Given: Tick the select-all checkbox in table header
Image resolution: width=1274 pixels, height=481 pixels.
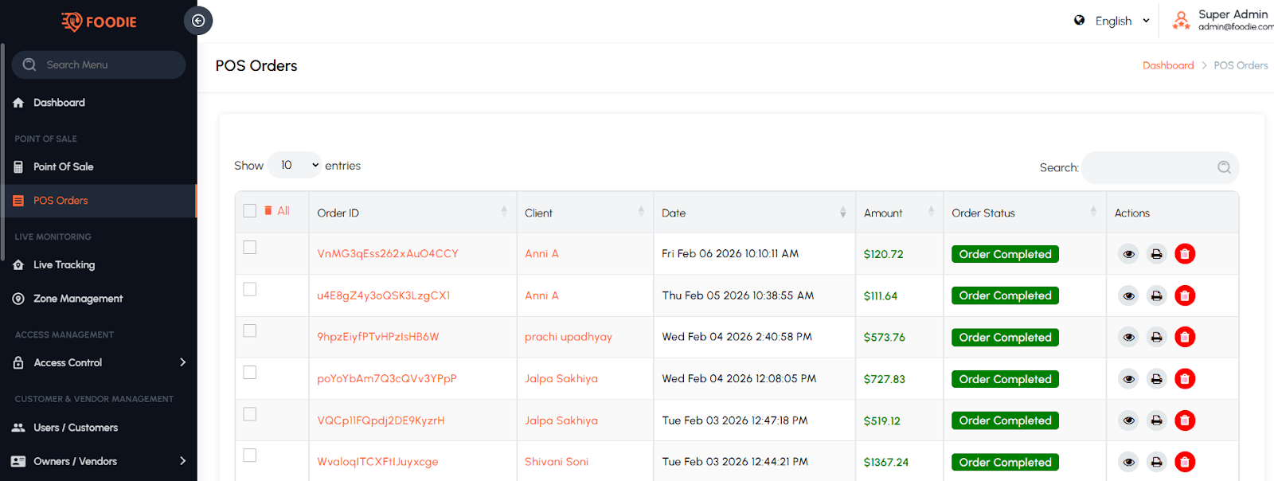Looking at the screenshot, I should (250, 211).
